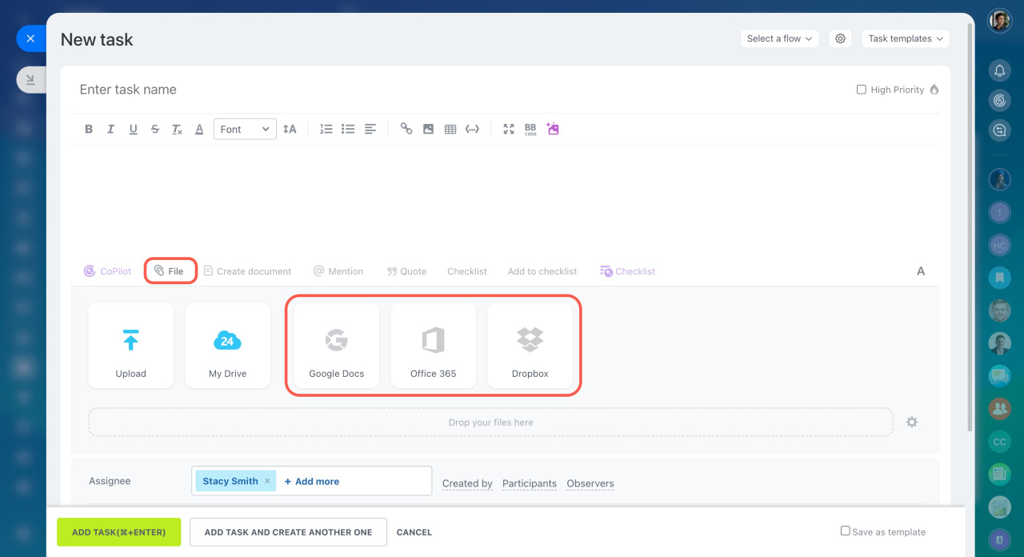This screenshot has width=1024, height=557.
Task: Insert a bulleted list
Action: point(348,129)
